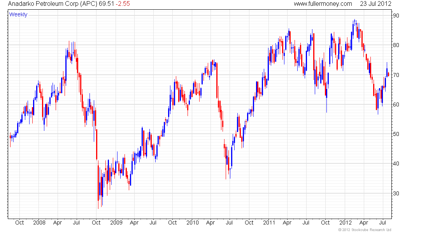
Task: Click the 90 price axis label
Action: click(x=396, y=16)
